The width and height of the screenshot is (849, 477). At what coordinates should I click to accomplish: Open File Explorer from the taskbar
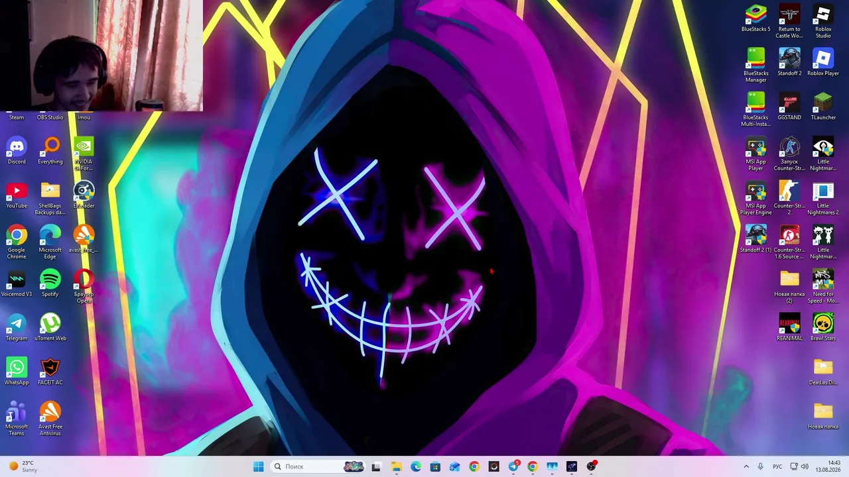(396, 466)
